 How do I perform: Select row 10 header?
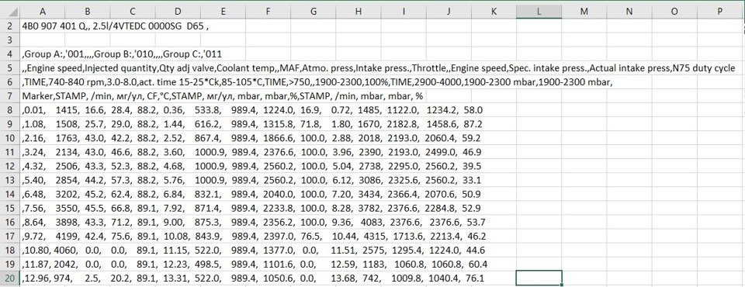pos(9,138)
